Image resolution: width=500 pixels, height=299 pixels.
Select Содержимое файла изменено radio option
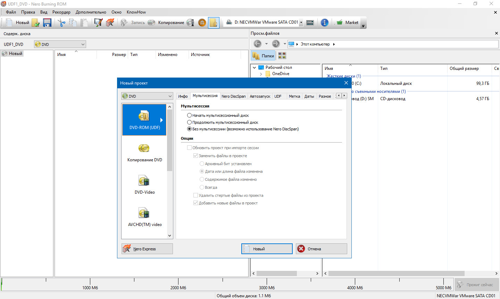pyautogui.click(x=202, y=179)
